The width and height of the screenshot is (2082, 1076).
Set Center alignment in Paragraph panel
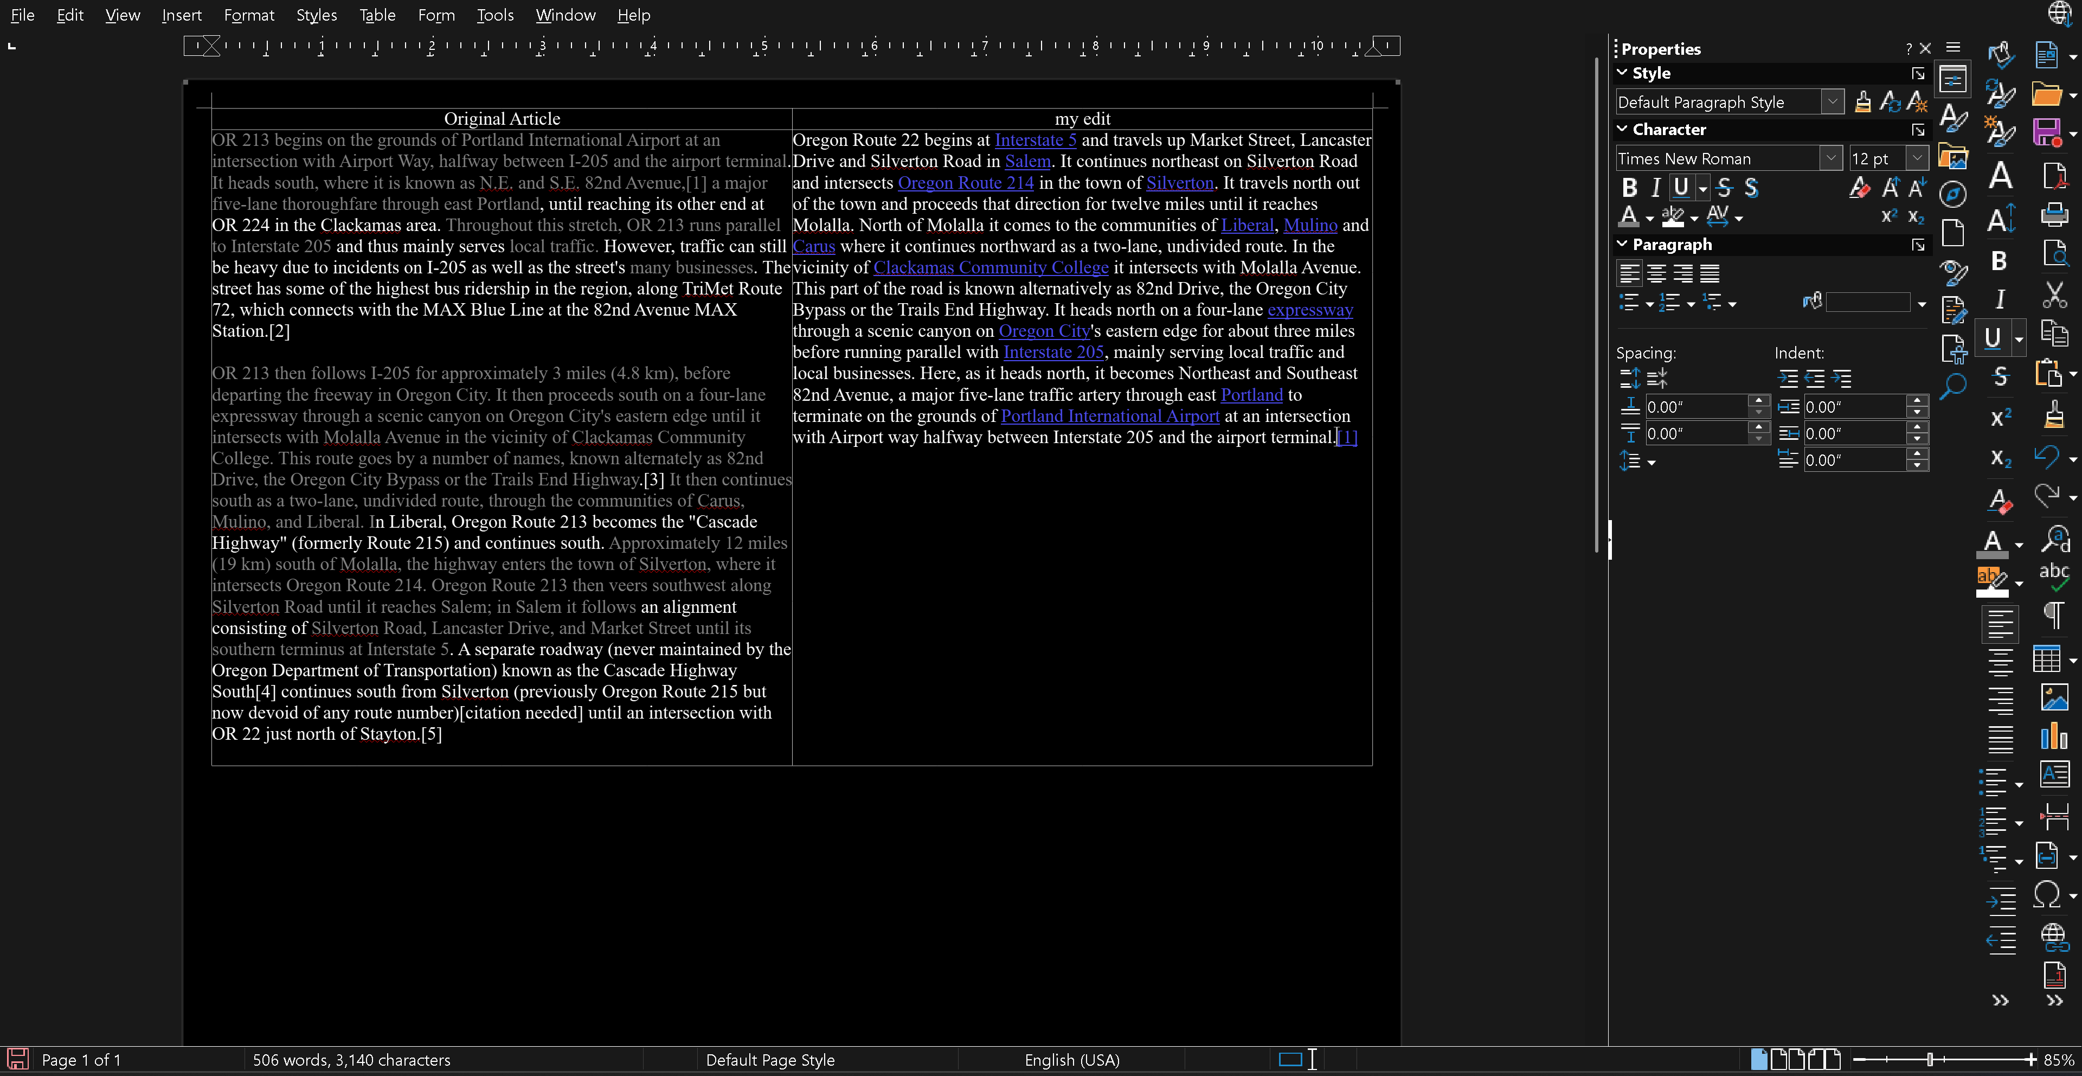coord(1656,273)
